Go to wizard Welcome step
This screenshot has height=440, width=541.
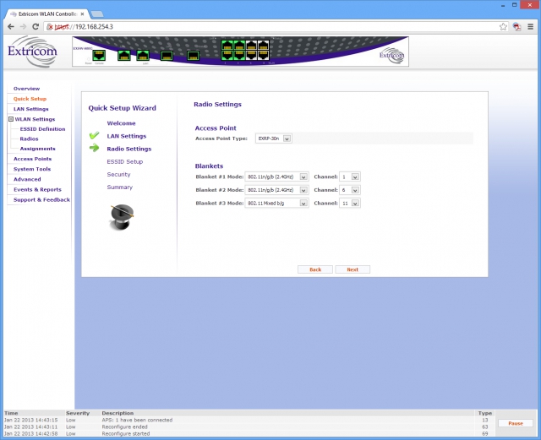[x=121, y=123]
